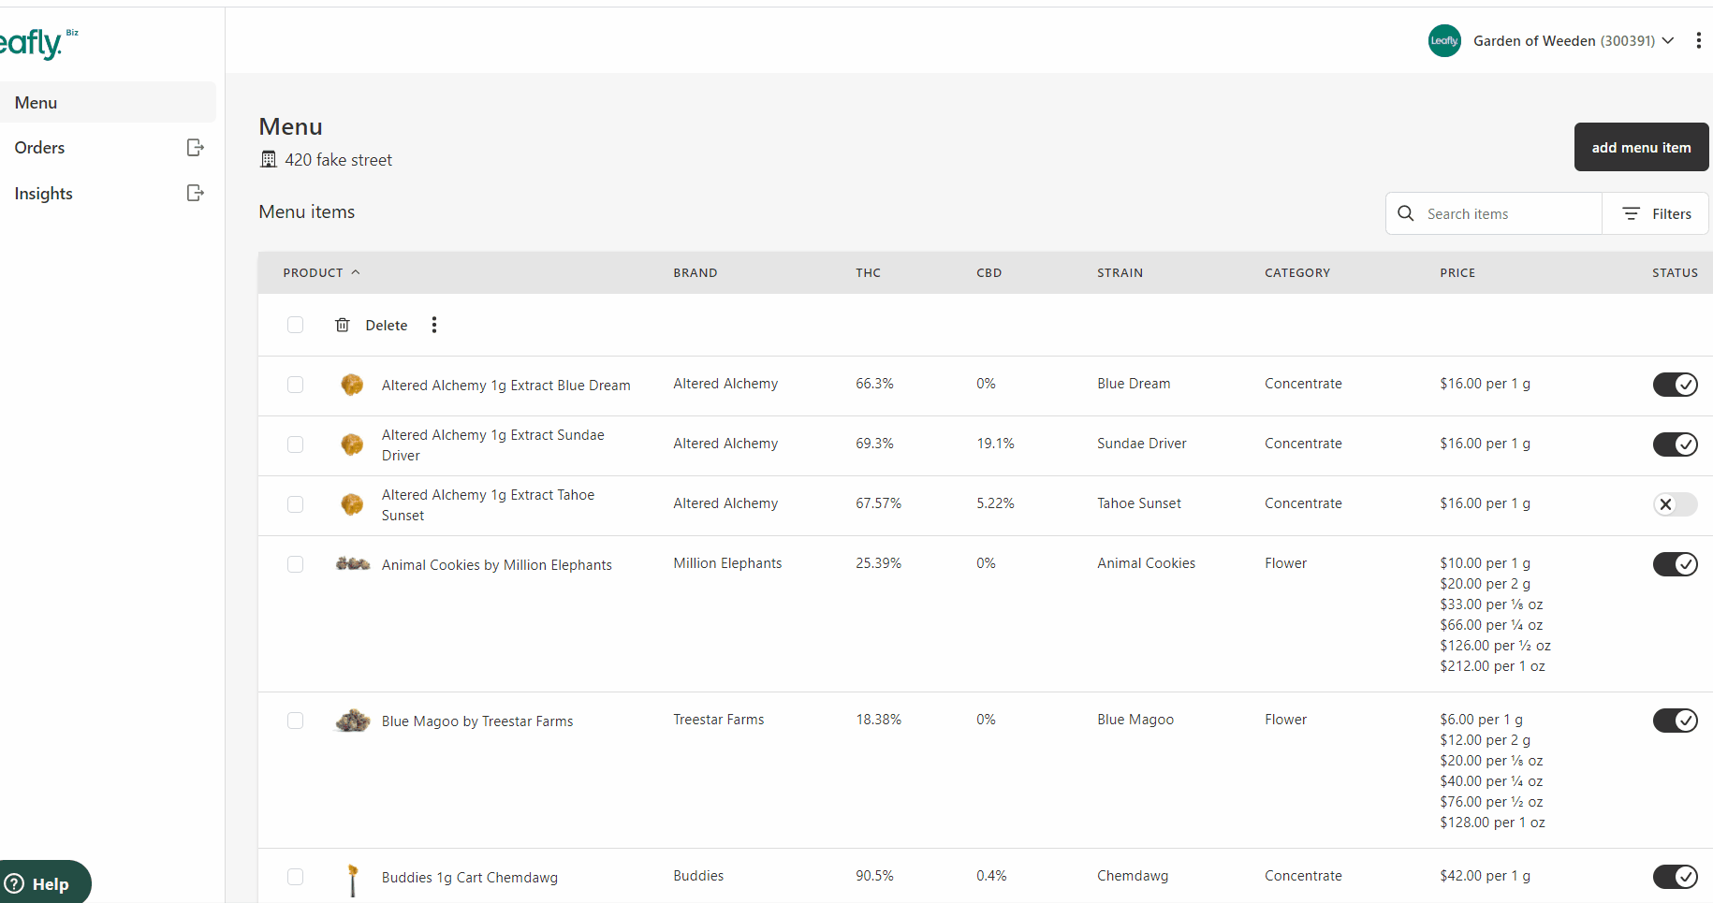Open Altered Alchemy 1g Extract Tahoe Sunset

pyautogui.click(x=488, y=504)
